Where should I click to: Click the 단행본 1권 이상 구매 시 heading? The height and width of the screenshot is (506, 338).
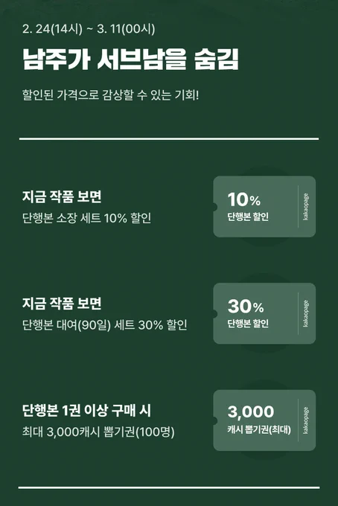pyautogui.click(x=86, y=411)
